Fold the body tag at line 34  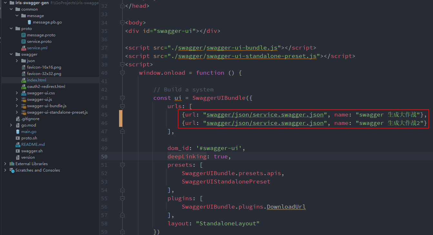pyautogui.click(x=122, y=23)
